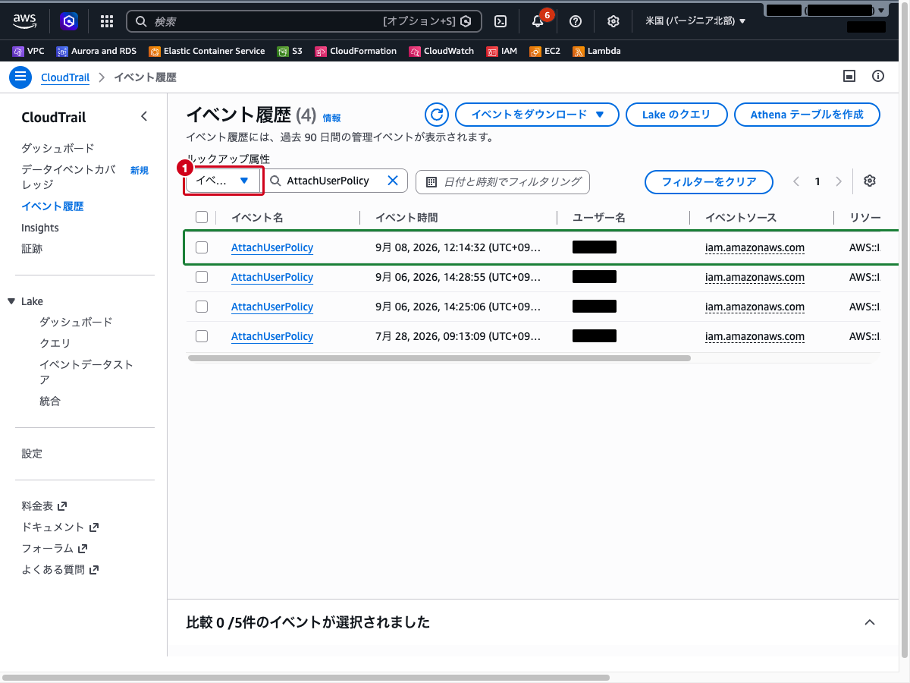Open the info panel icon at top right

tap(878, 76)
